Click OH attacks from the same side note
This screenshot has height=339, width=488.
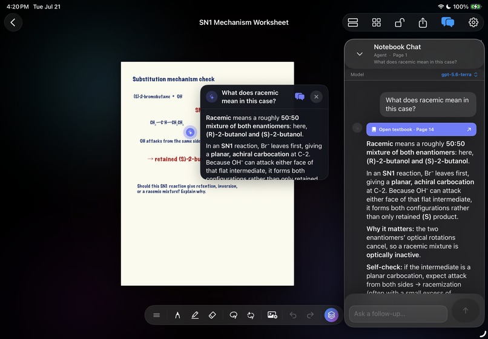[x=170, y=141]
